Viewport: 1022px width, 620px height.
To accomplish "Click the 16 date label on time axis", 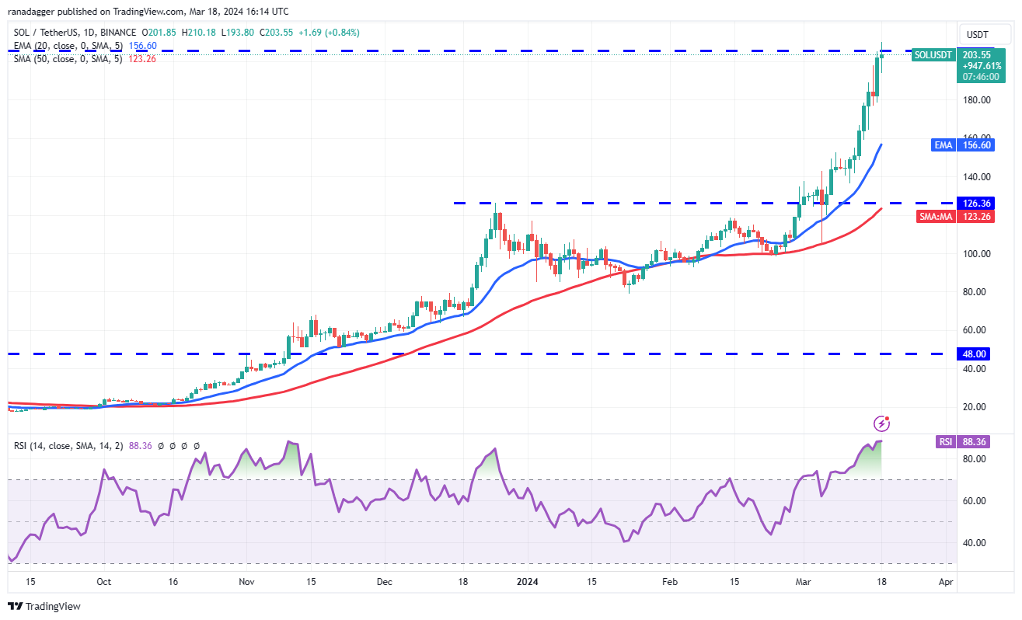I will pyautogui.click(x=173, y=581).
